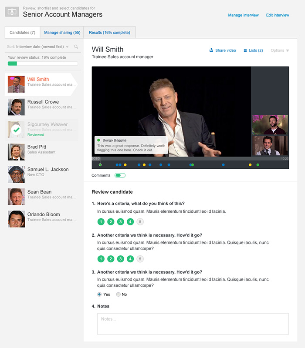Click the 10:23 video duration label
The height and width of the screenshot is (348, 305).
[x=285, y=159]
